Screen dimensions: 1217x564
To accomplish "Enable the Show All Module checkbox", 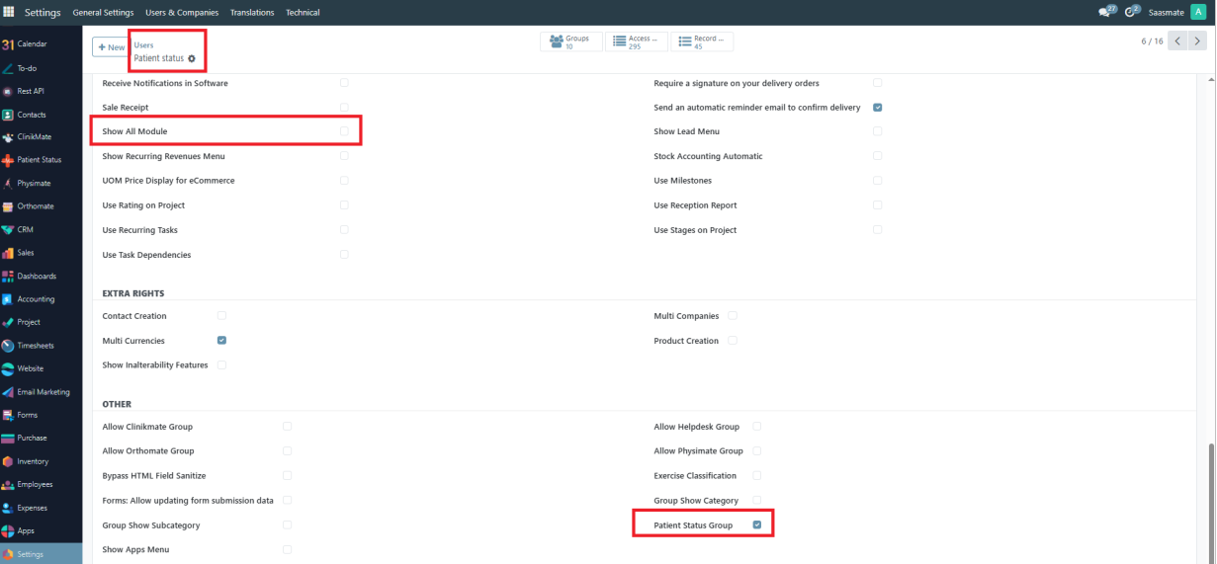I will [x=344, y=131].
